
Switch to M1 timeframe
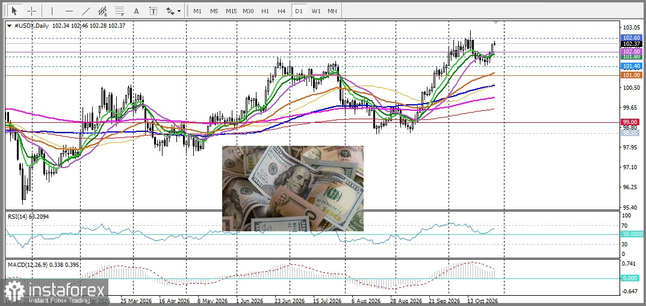[197, 11]
